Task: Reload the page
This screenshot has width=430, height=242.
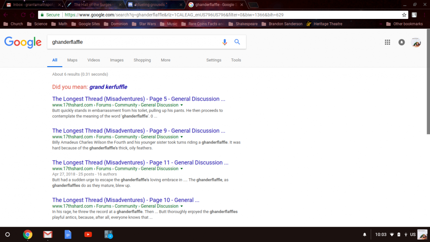Action: click(x=23, y=15)
